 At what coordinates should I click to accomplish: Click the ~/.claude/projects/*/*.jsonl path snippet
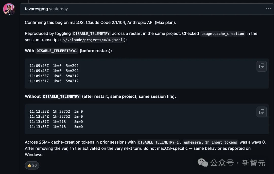pos(92,40)
